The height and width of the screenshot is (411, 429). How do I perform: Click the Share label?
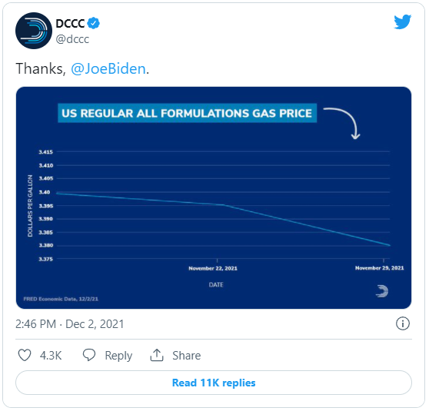(x=186, y=356)
